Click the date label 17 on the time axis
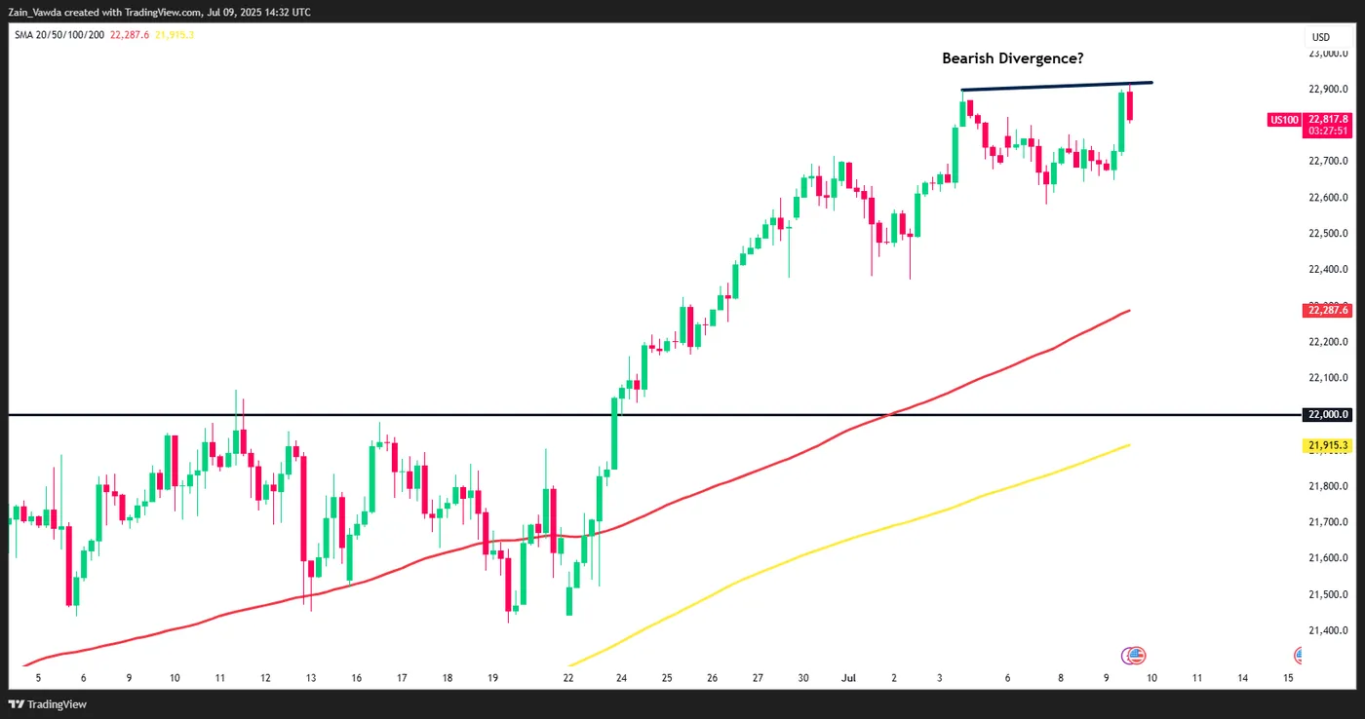The image size is (1365, 719). (402, 677)
